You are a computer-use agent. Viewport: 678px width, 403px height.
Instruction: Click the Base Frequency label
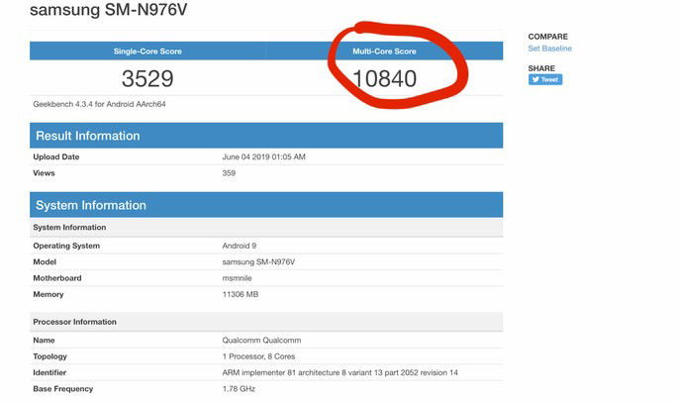tap(63, 389)
